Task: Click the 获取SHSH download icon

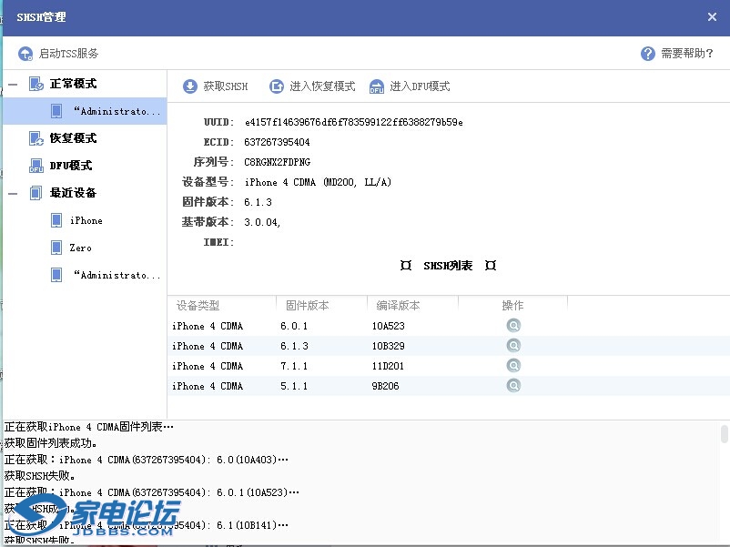Action: (190, 86)
